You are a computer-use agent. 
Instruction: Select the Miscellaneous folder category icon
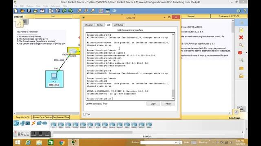pyautogui.click(x=39, y=123)
